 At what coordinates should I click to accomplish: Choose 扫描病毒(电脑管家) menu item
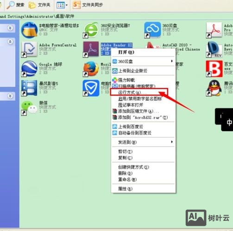coord(143,86)
